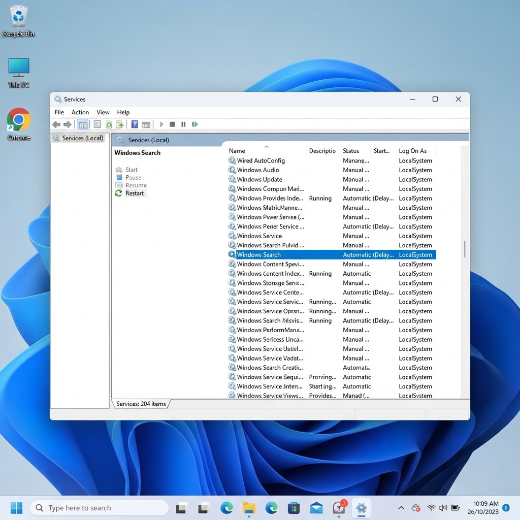
Task: Click the Windows Start button
Action: [16, 508]
